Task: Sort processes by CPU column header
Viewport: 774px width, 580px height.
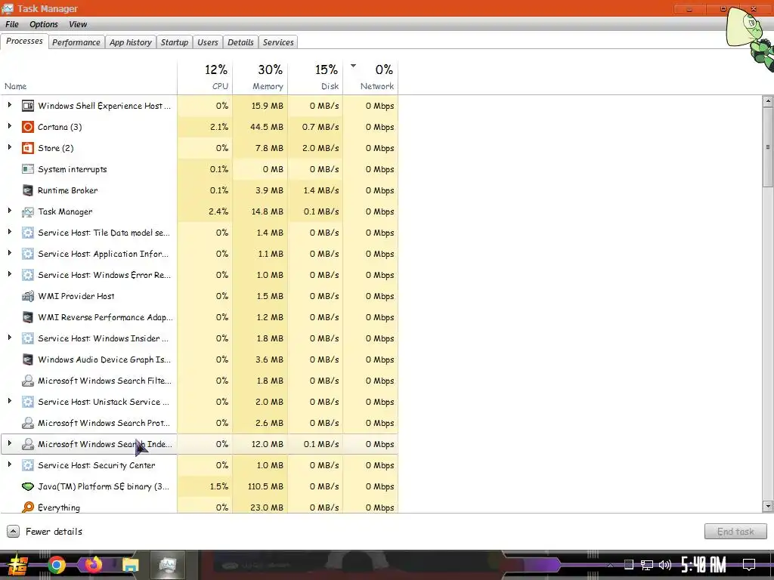Action: [205, 77]
